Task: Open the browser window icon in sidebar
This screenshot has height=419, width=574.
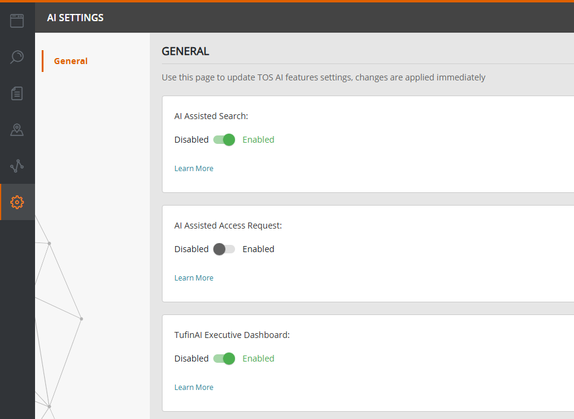Action: click(17, 21)
